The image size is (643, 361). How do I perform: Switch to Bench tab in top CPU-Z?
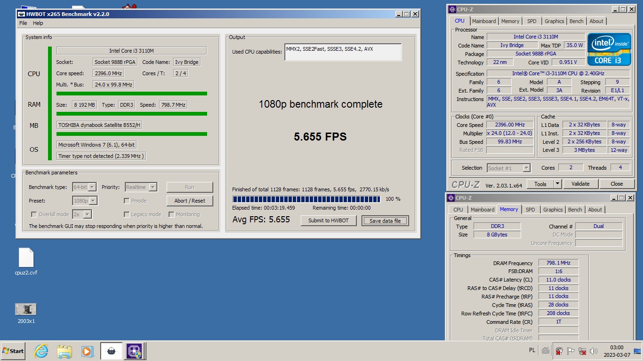[x=577, y=21]
